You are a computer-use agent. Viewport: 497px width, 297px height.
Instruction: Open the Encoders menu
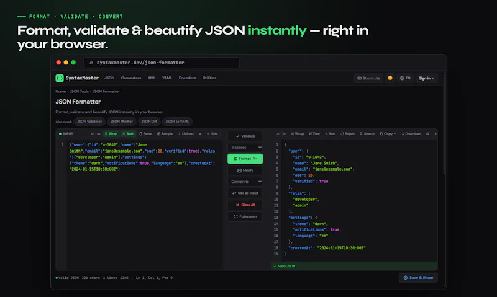[x=188, y=78]
